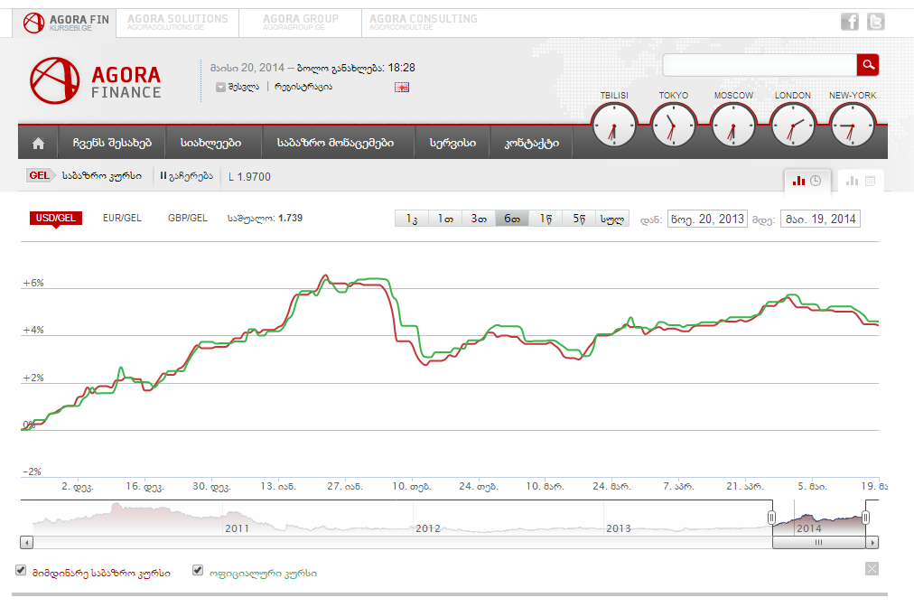
Task: Select the სულ full-range period button
Action: 613,219
